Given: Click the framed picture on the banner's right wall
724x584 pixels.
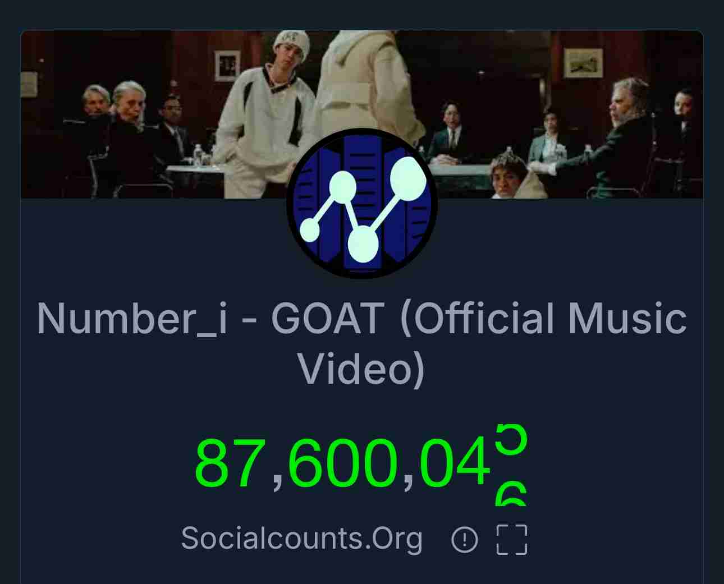Looking at the screenshot, I should [x=583, y=63].
